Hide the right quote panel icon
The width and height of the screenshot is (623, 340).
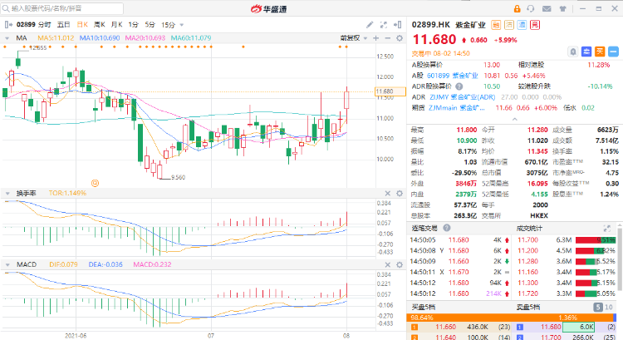(x=397, y=25)
